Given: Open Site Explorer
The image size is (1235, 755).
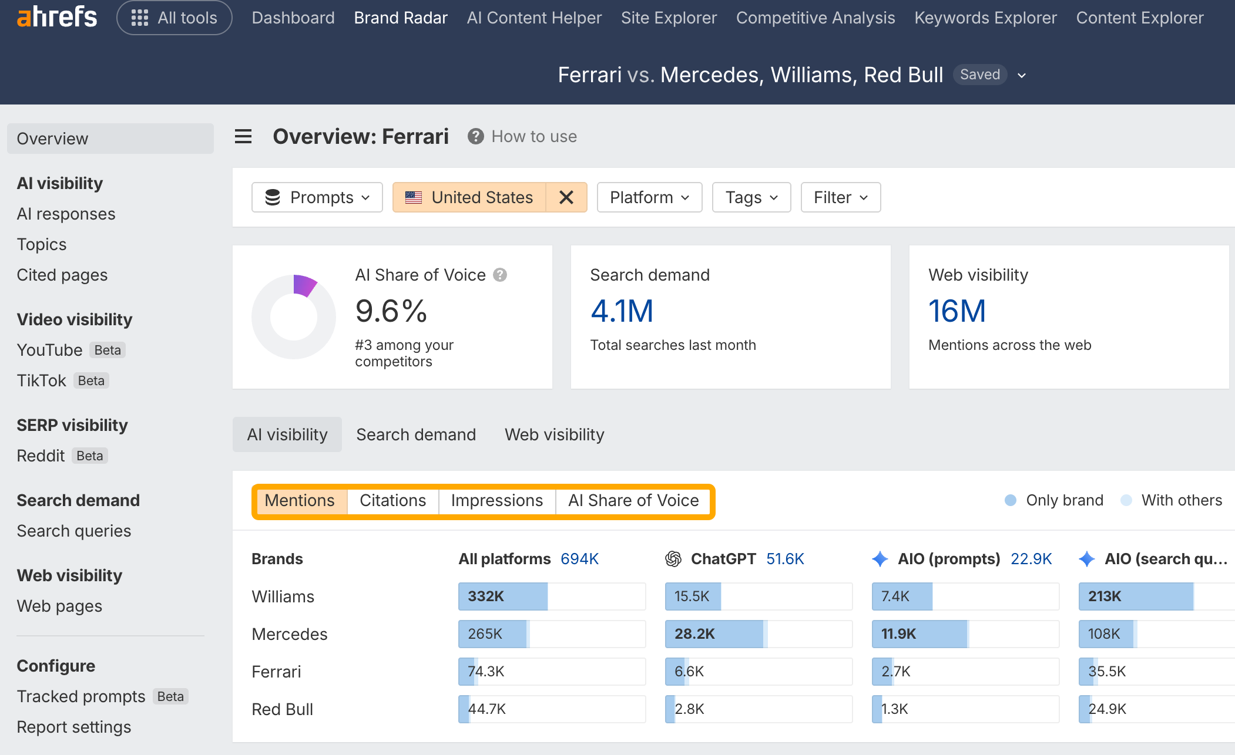Looking at the screenshot, I should click(669, 18).
